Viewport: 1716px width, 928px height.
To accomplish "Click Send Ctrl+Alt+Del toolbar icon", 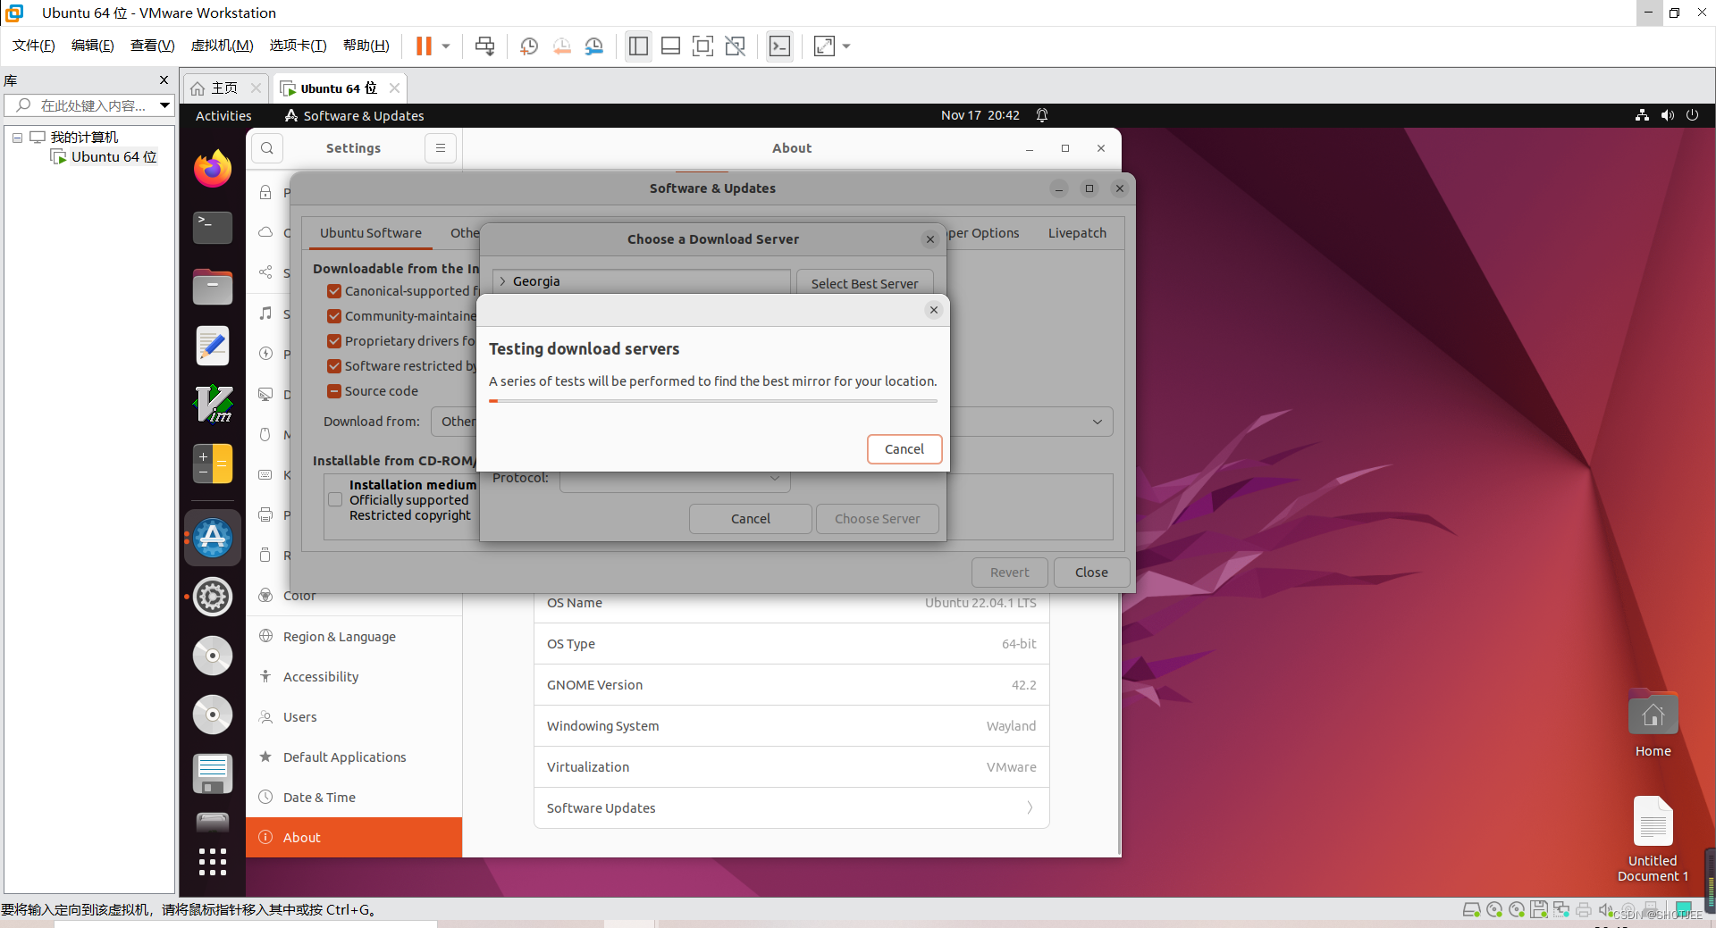I will [x=484, y=46].
